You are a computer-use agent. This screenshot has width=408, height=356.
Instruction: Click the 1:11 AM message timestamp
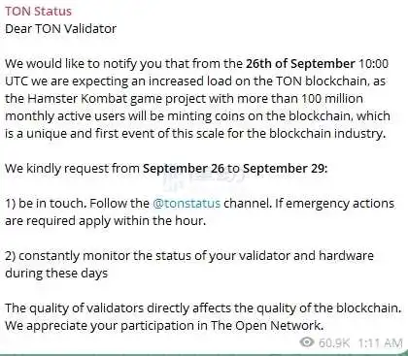click(x=380, y=342)
